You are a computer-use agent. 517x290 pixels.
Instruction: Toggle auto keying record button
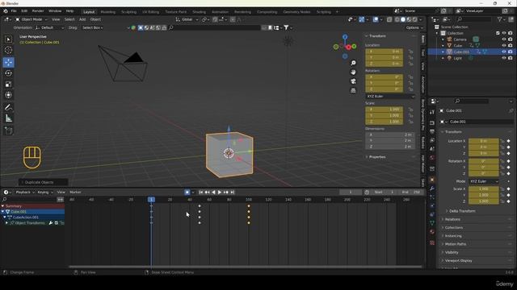point(187,193)
